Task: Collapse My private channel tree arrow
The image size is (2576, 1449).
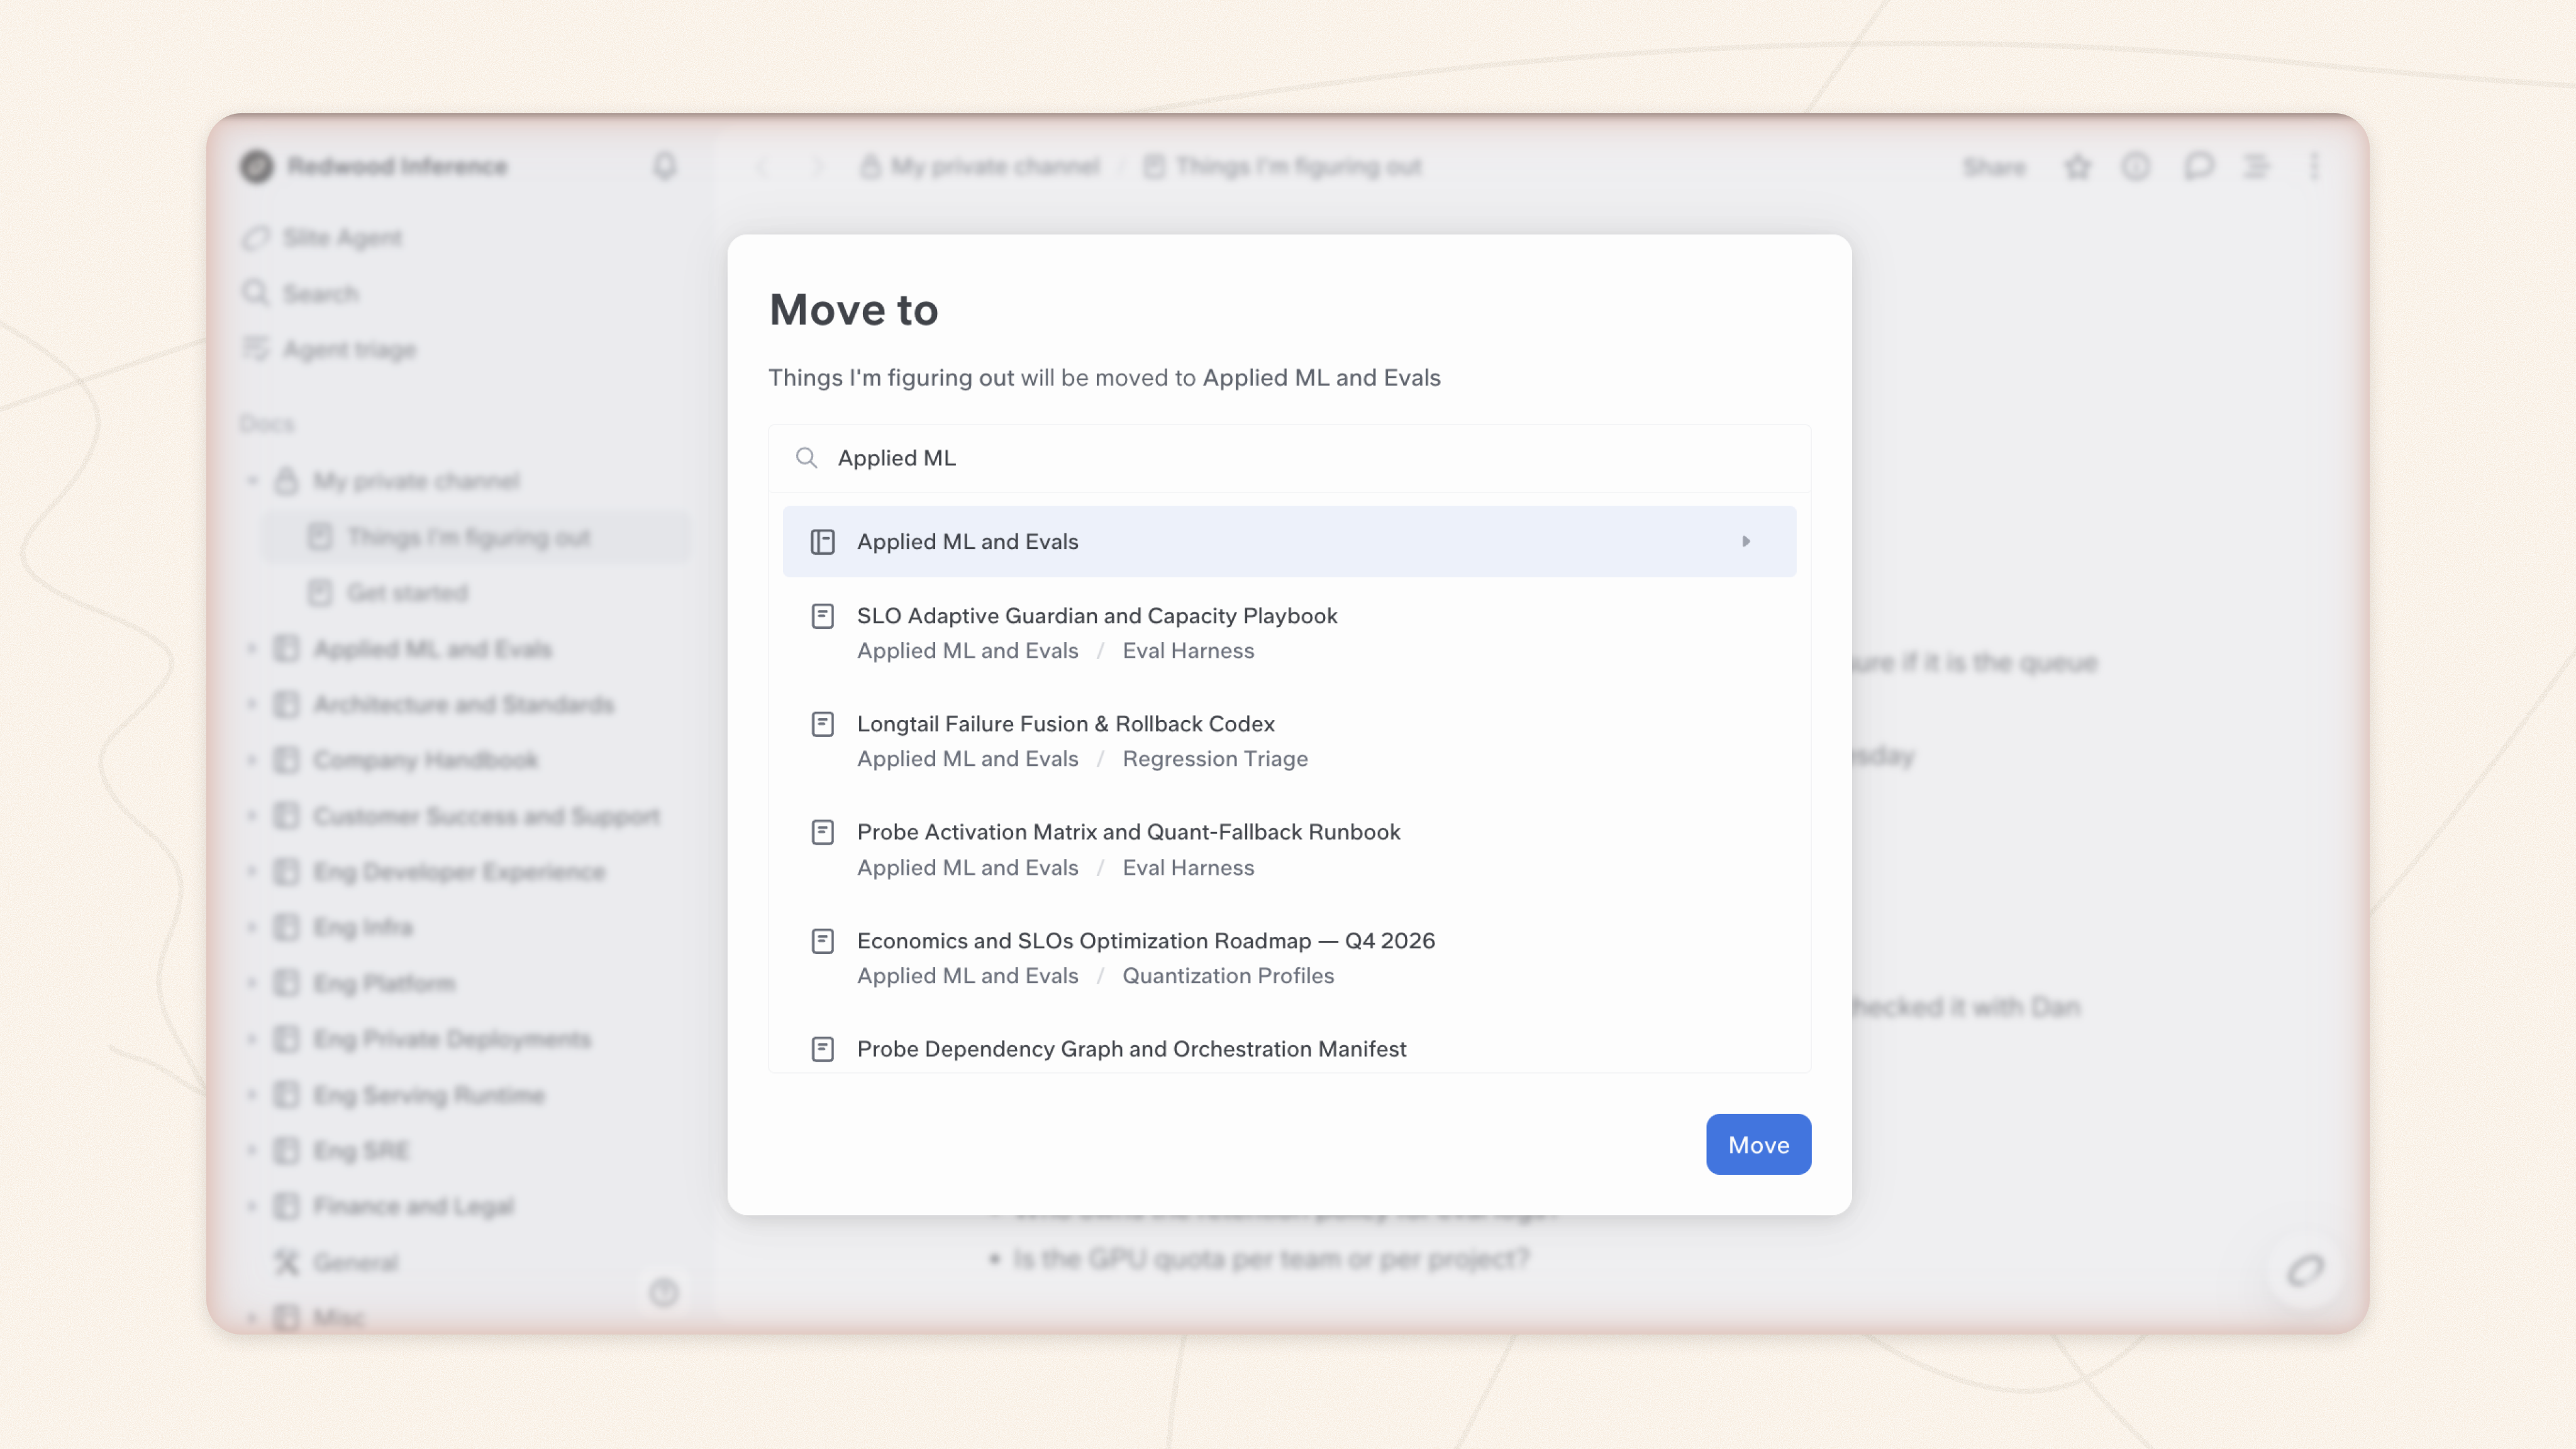Action: click(252, 481)
